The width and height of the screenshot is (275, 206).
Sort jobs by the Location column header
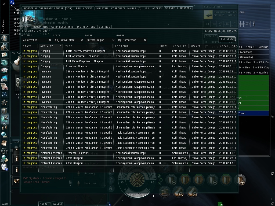coord(135,46)
